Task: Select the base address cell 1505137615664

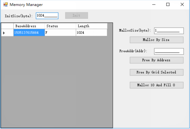Action: (x=29, y=33)
